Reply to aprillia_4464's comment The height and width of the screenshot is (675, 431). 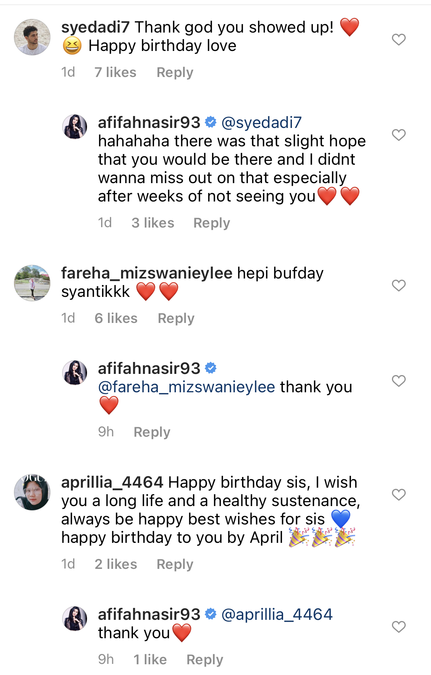(x=175, y=564)
